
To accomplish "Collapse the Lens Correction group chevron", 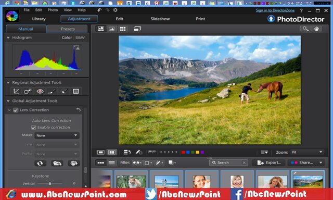I will (x=9, y=110).
